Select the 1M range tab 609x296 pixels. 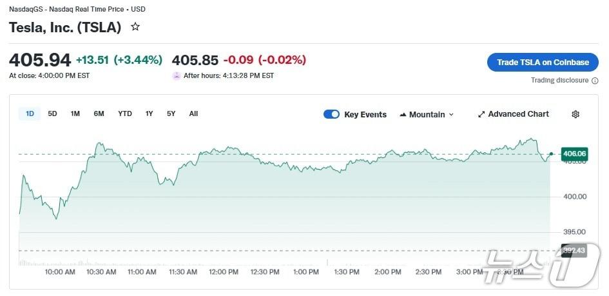pos(75,113)
